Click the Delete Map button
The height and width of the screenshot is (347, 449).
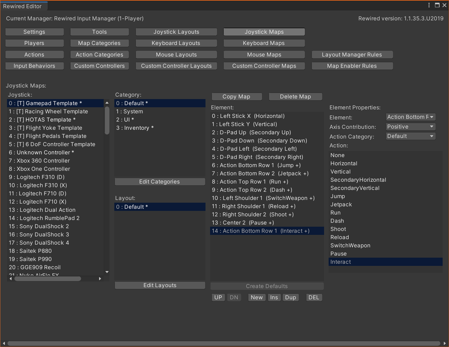pyautogui.click(x=296, y=96)
